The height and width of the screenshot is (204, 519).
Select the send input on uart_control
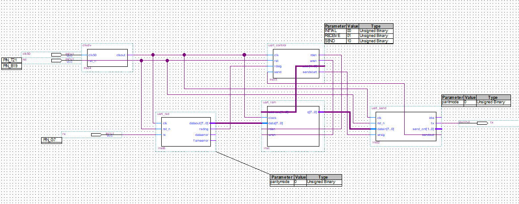pos(278,72)
